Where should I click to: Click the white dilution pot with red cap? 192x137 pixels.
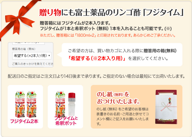click(x=72, y=104)
